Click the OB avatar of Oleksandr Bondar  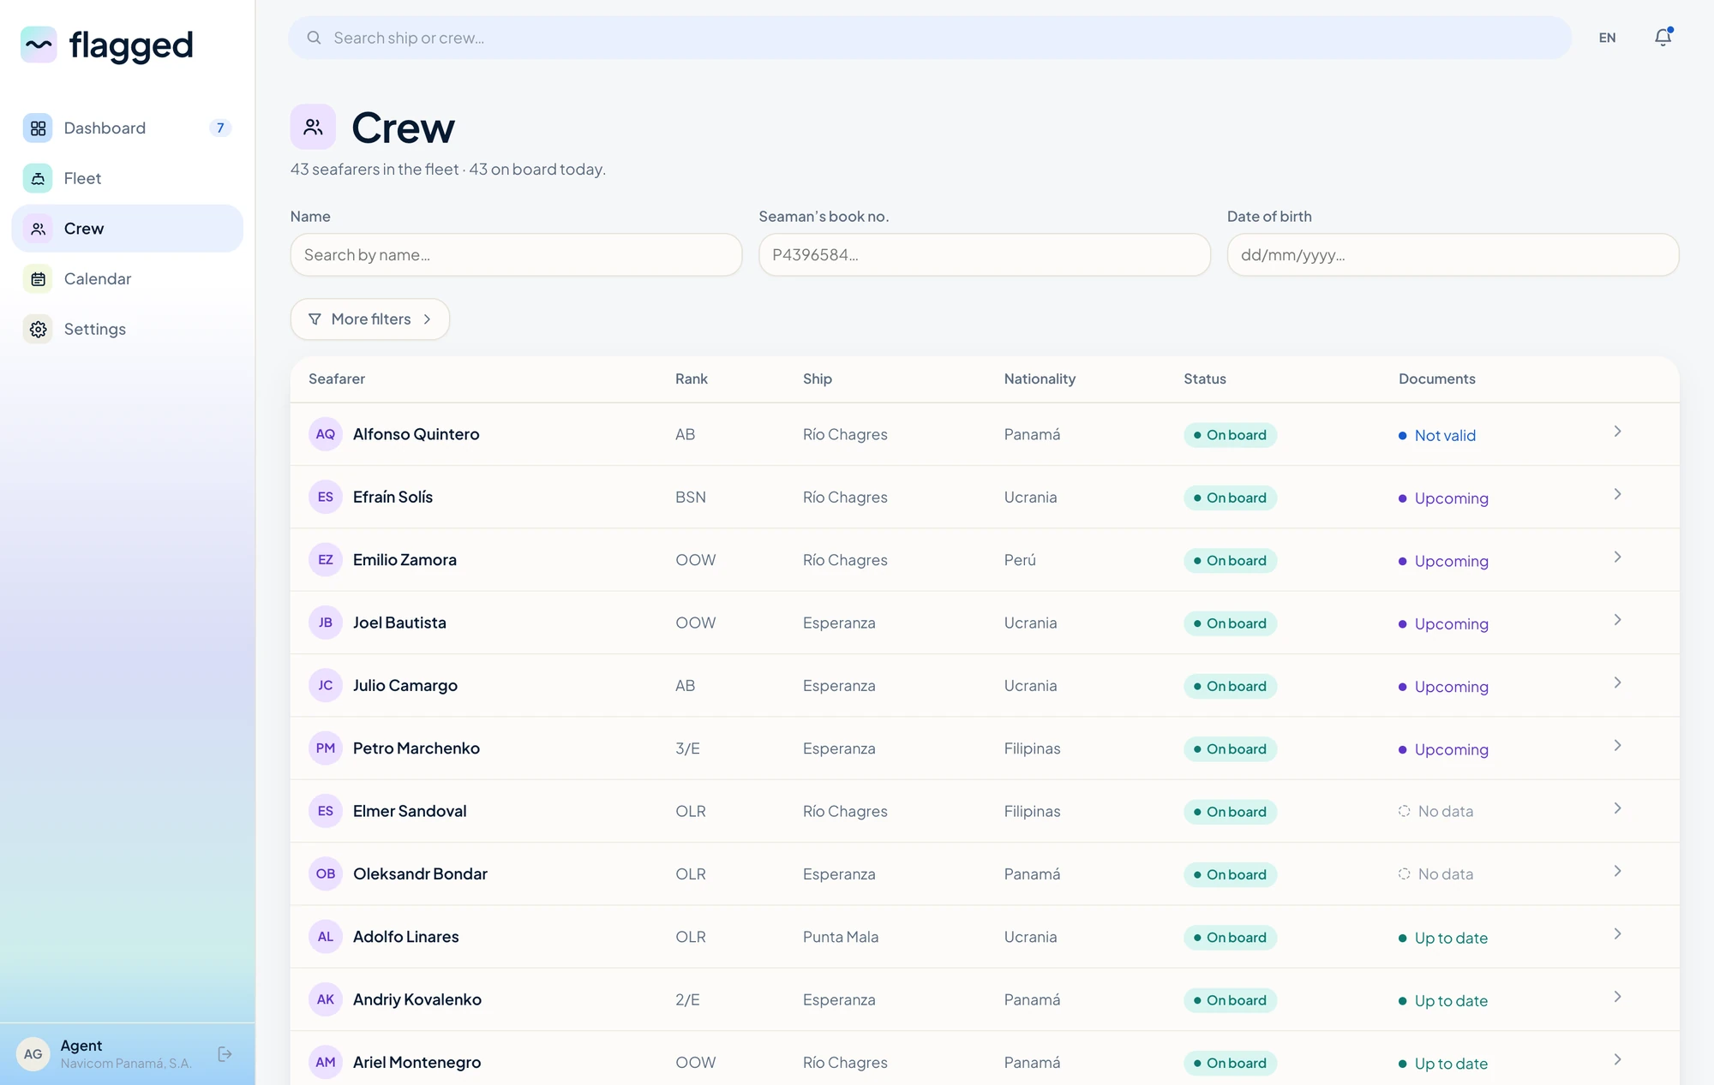coord(326,873)
